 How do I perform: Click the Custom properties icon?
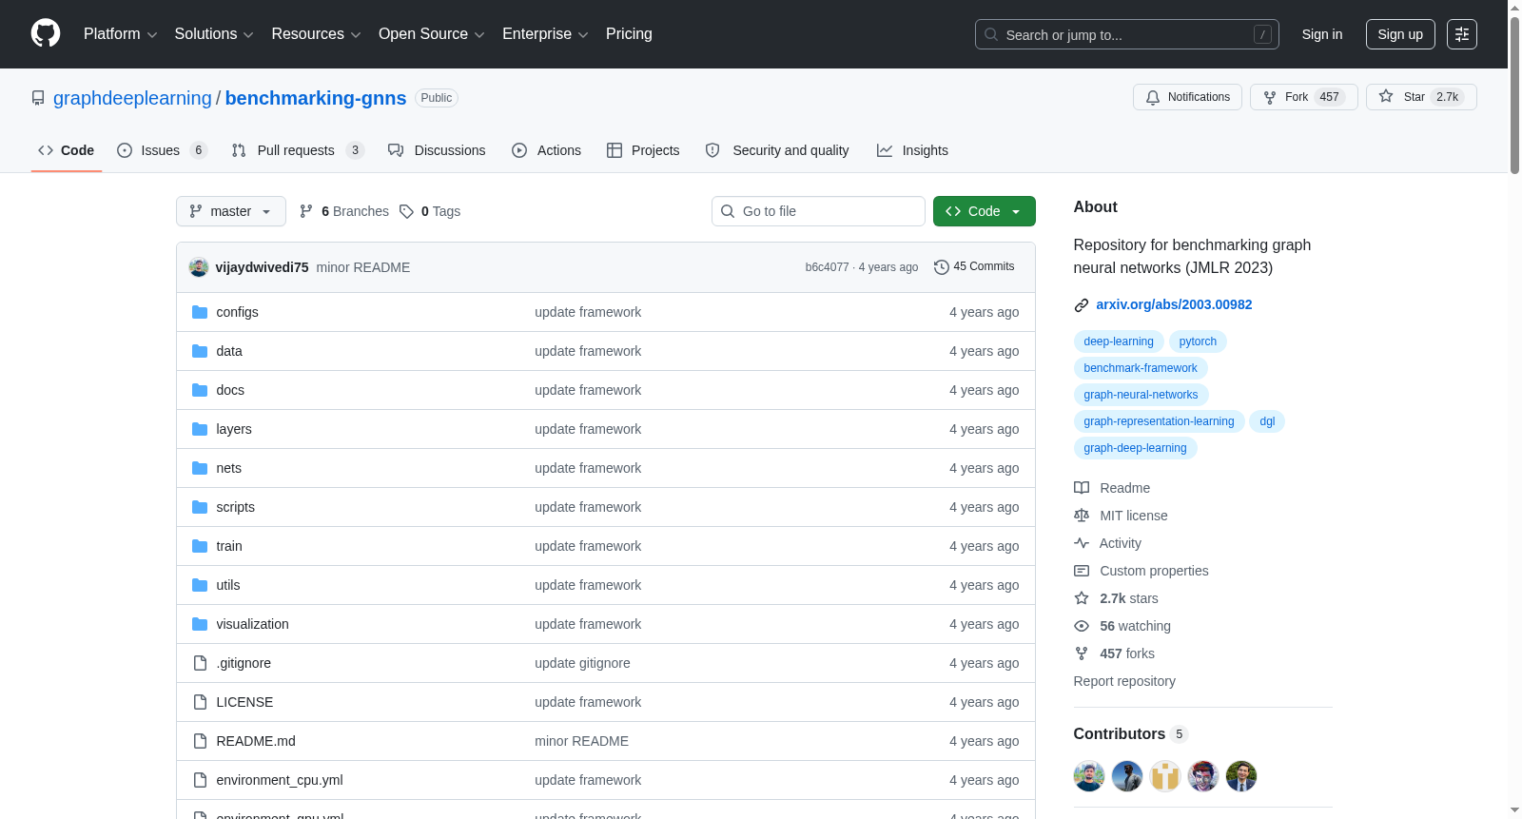click(x=1082, y=571)
